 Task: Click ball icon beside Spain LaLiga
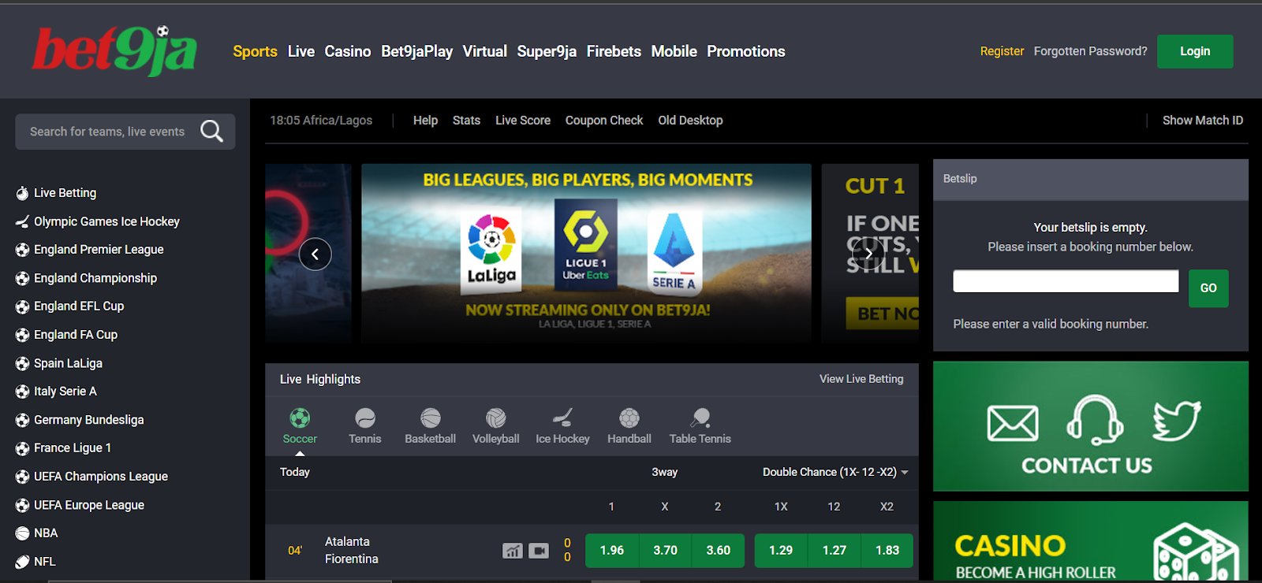tap(22, 363)
